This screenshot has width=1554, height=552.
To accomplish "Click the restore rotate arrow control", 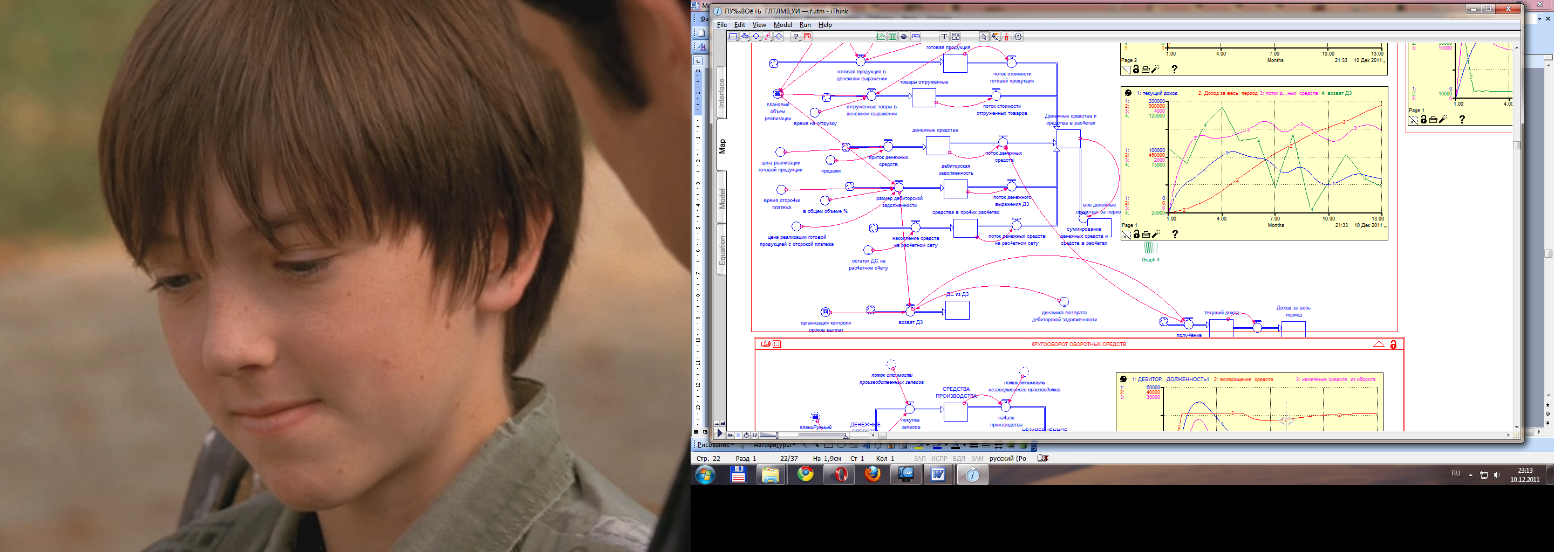I will [747, 435].
